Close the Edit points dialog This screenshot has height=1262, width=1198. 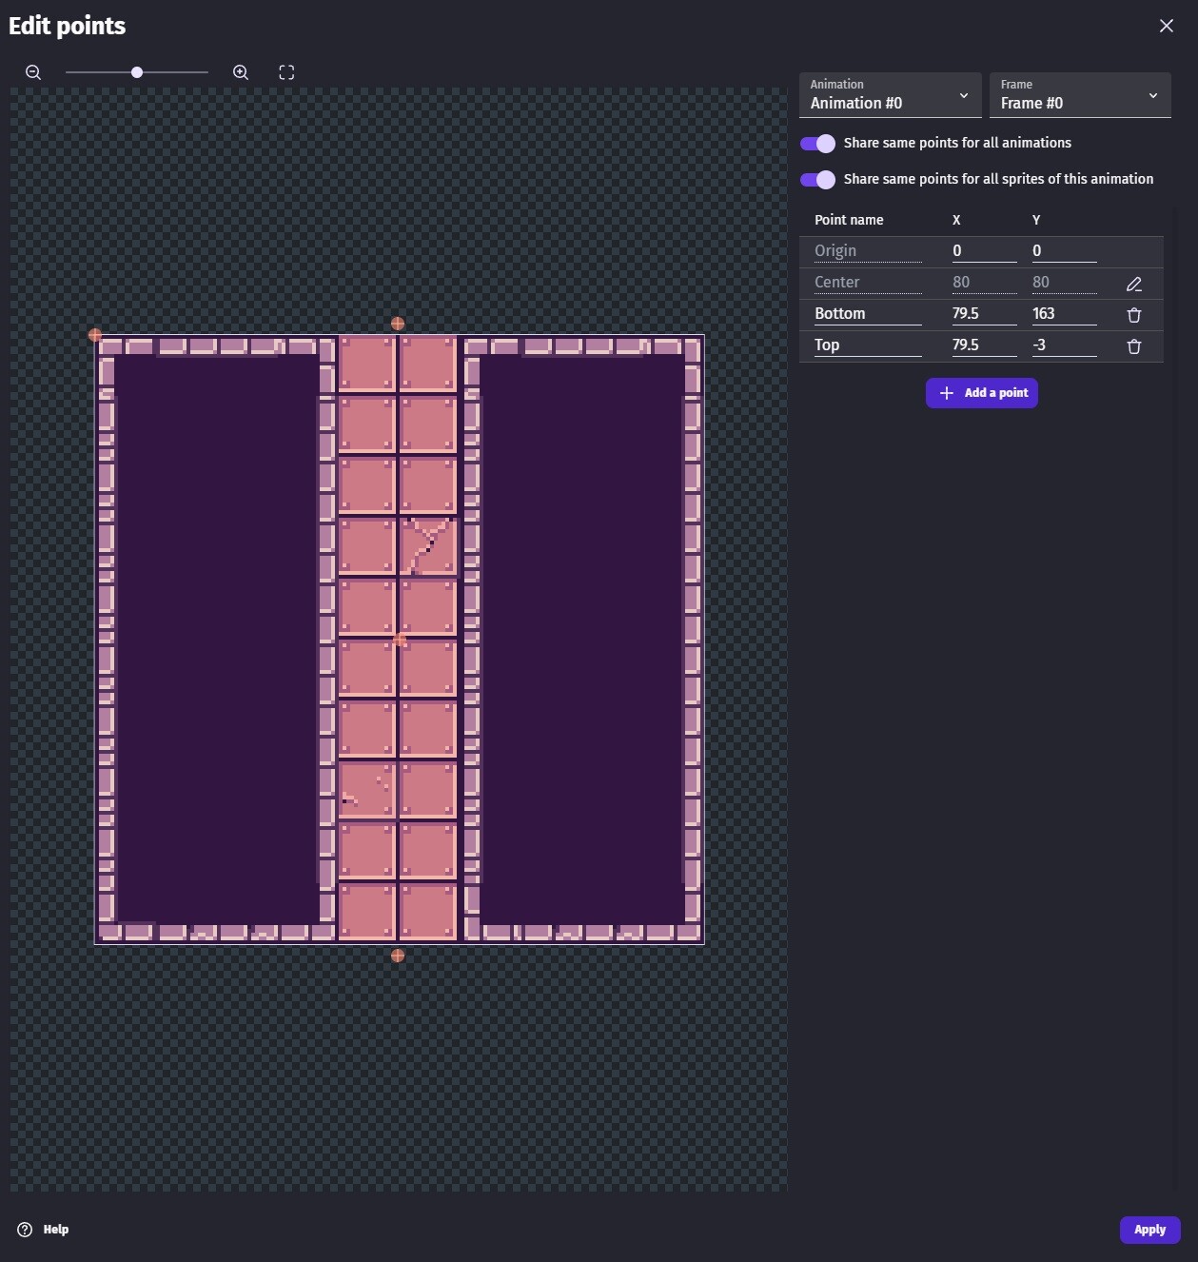click(1166, 26)
